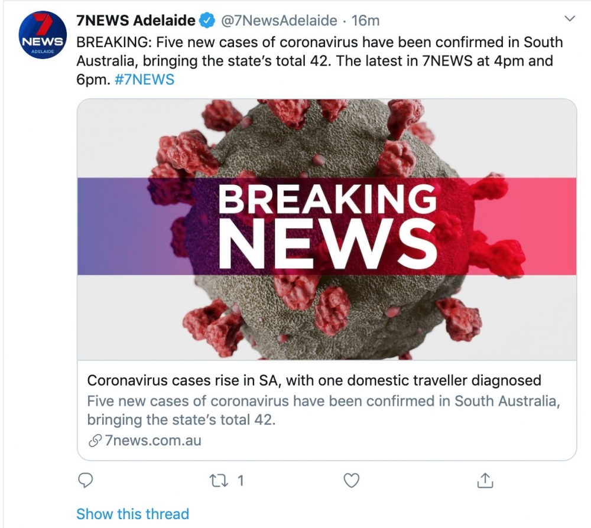The image size is (591, 528).
Task: Open the 'Coronavirus cases rise in SA' headline
Action: (314, 380)
